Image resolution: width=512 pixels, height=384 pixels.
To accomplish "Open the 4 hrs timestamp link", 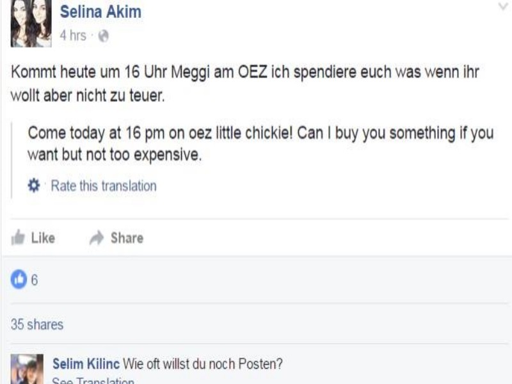I will (x=73, y=35).
